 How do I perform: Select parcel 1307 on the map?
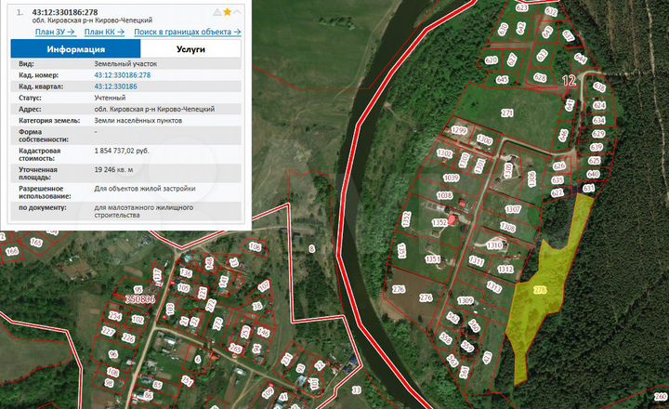point(512,208)
